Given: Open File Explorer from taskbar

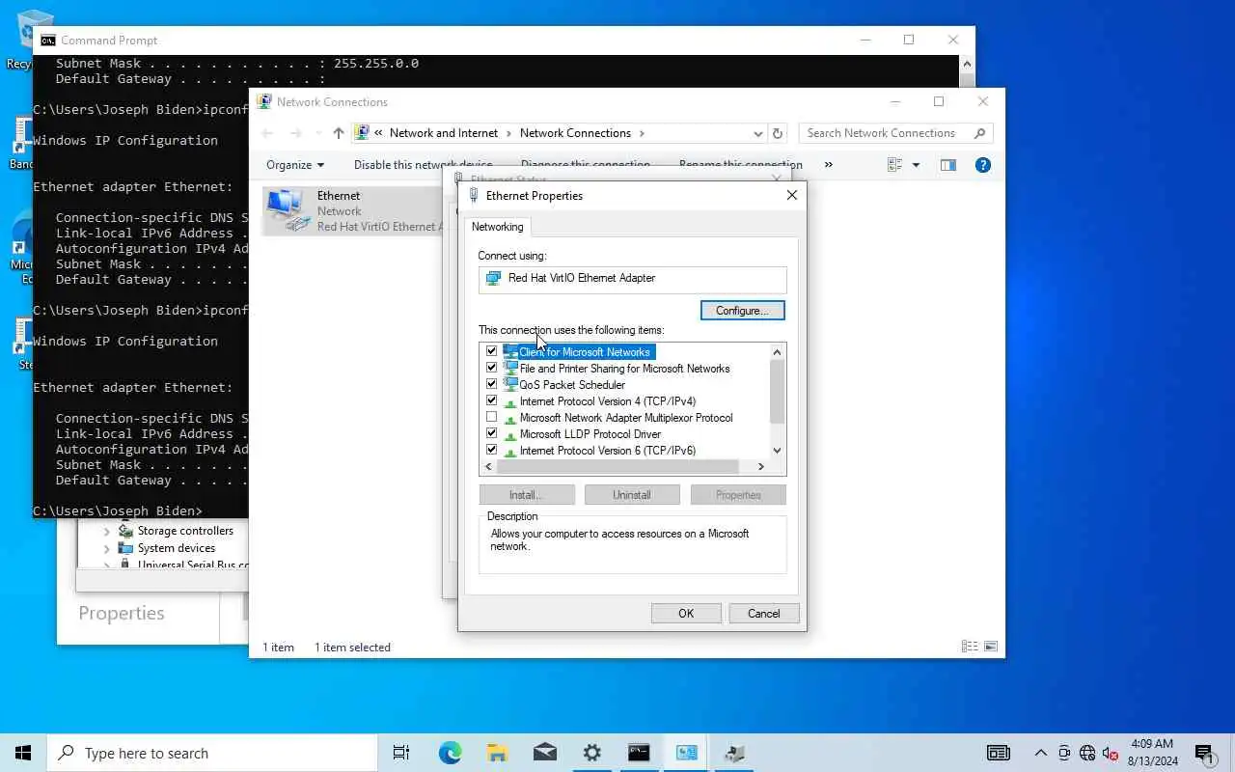Looking at the screenshot, I should 497,753.
